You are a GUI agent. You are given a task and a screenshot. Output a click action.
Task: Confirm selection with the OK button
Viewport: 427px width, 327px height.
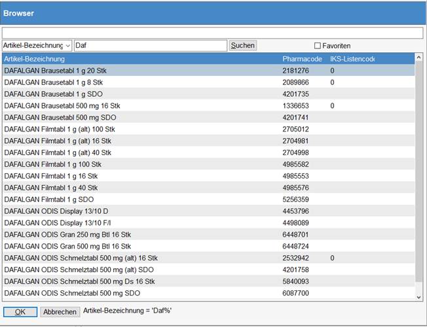coord(20,312)
